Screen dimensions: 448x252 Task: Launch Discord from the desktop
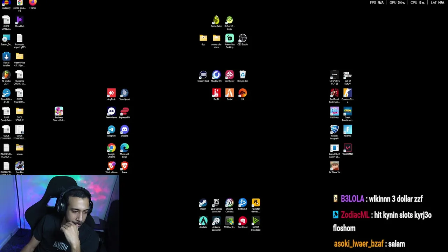125,131
